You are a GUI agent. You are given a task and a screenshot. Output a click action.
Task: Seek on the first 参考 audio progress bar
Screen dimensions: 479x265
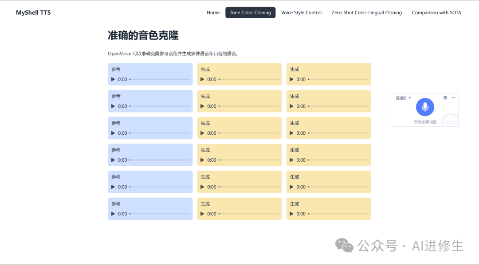(160, 79)
